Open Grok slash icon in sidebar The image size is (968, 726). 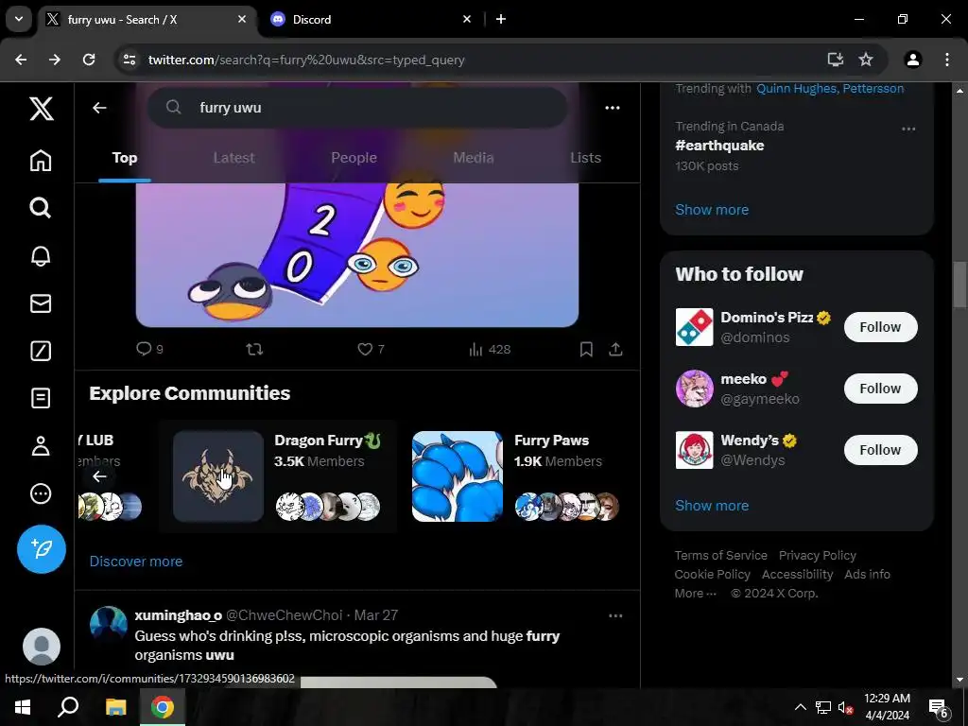41,351
